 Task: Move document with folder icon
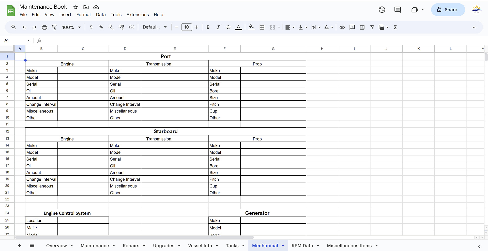[x=86, y=7]
